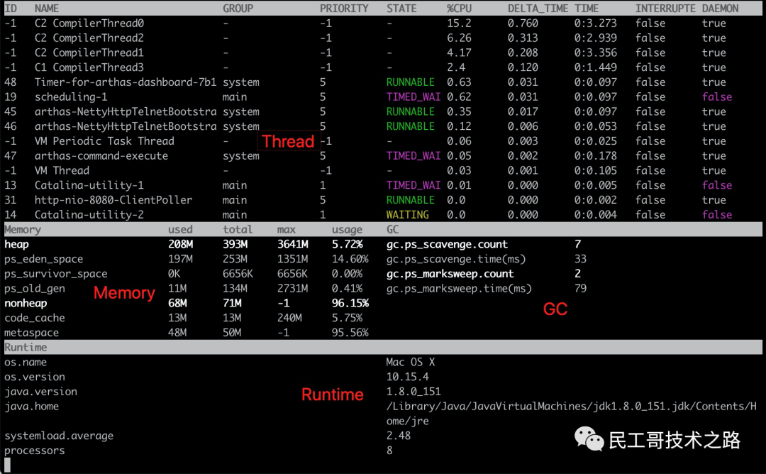
Task: Click TIMED_WAI state of scheduling-1
Action: 413,97
